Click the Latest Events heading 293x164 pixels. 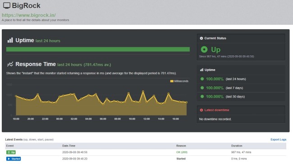click(14, 139)
